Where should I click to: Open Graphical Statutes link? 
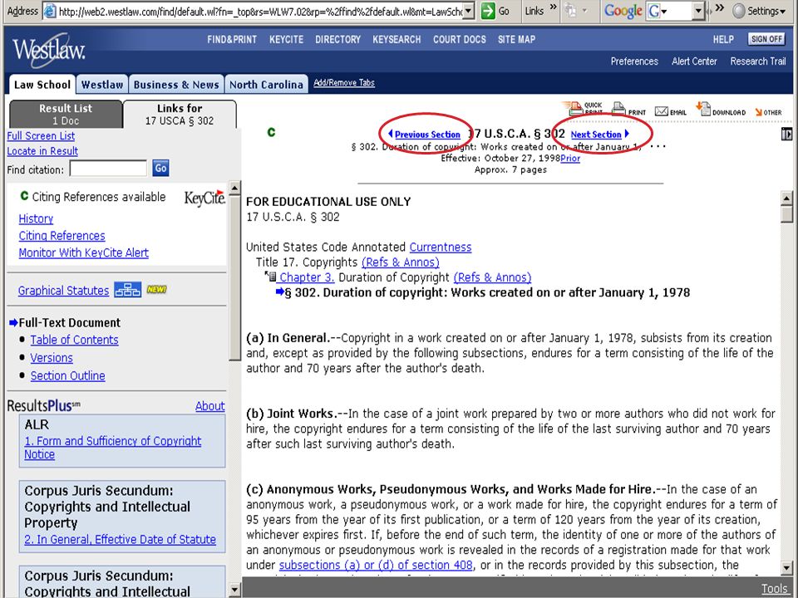[x=63, y=291]
